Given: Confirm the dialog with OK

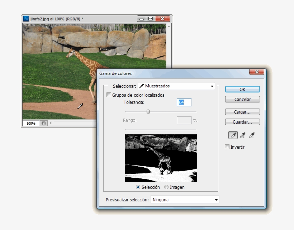Looking at the screenshot, I should tap(242, 90).
